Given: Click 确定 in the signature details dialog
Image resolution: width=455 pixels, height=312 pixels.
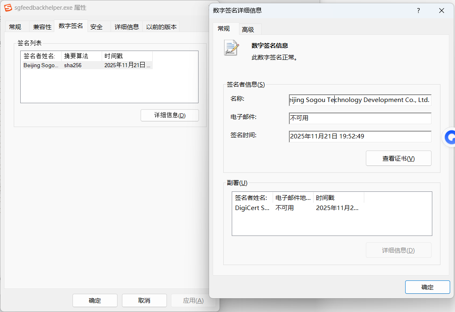Looking at the screenshot, I should (427, 287).
